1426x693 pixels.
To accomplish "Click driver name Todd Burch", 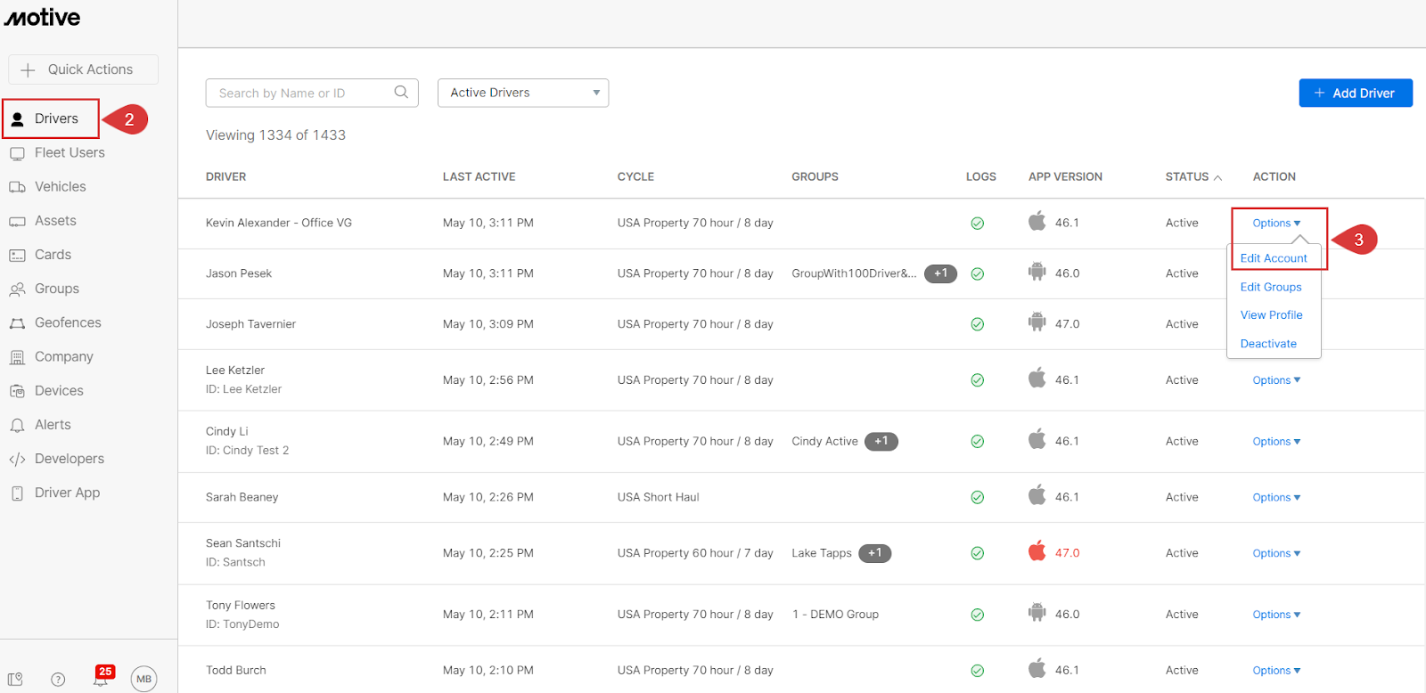I will point(235,671).
